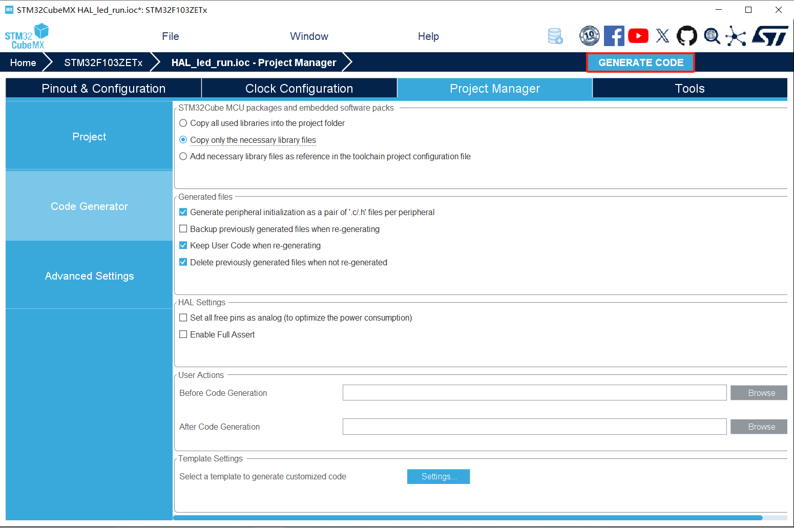Open the Facebook icon link
Screen dimensions: 794x528
(614, 36)
